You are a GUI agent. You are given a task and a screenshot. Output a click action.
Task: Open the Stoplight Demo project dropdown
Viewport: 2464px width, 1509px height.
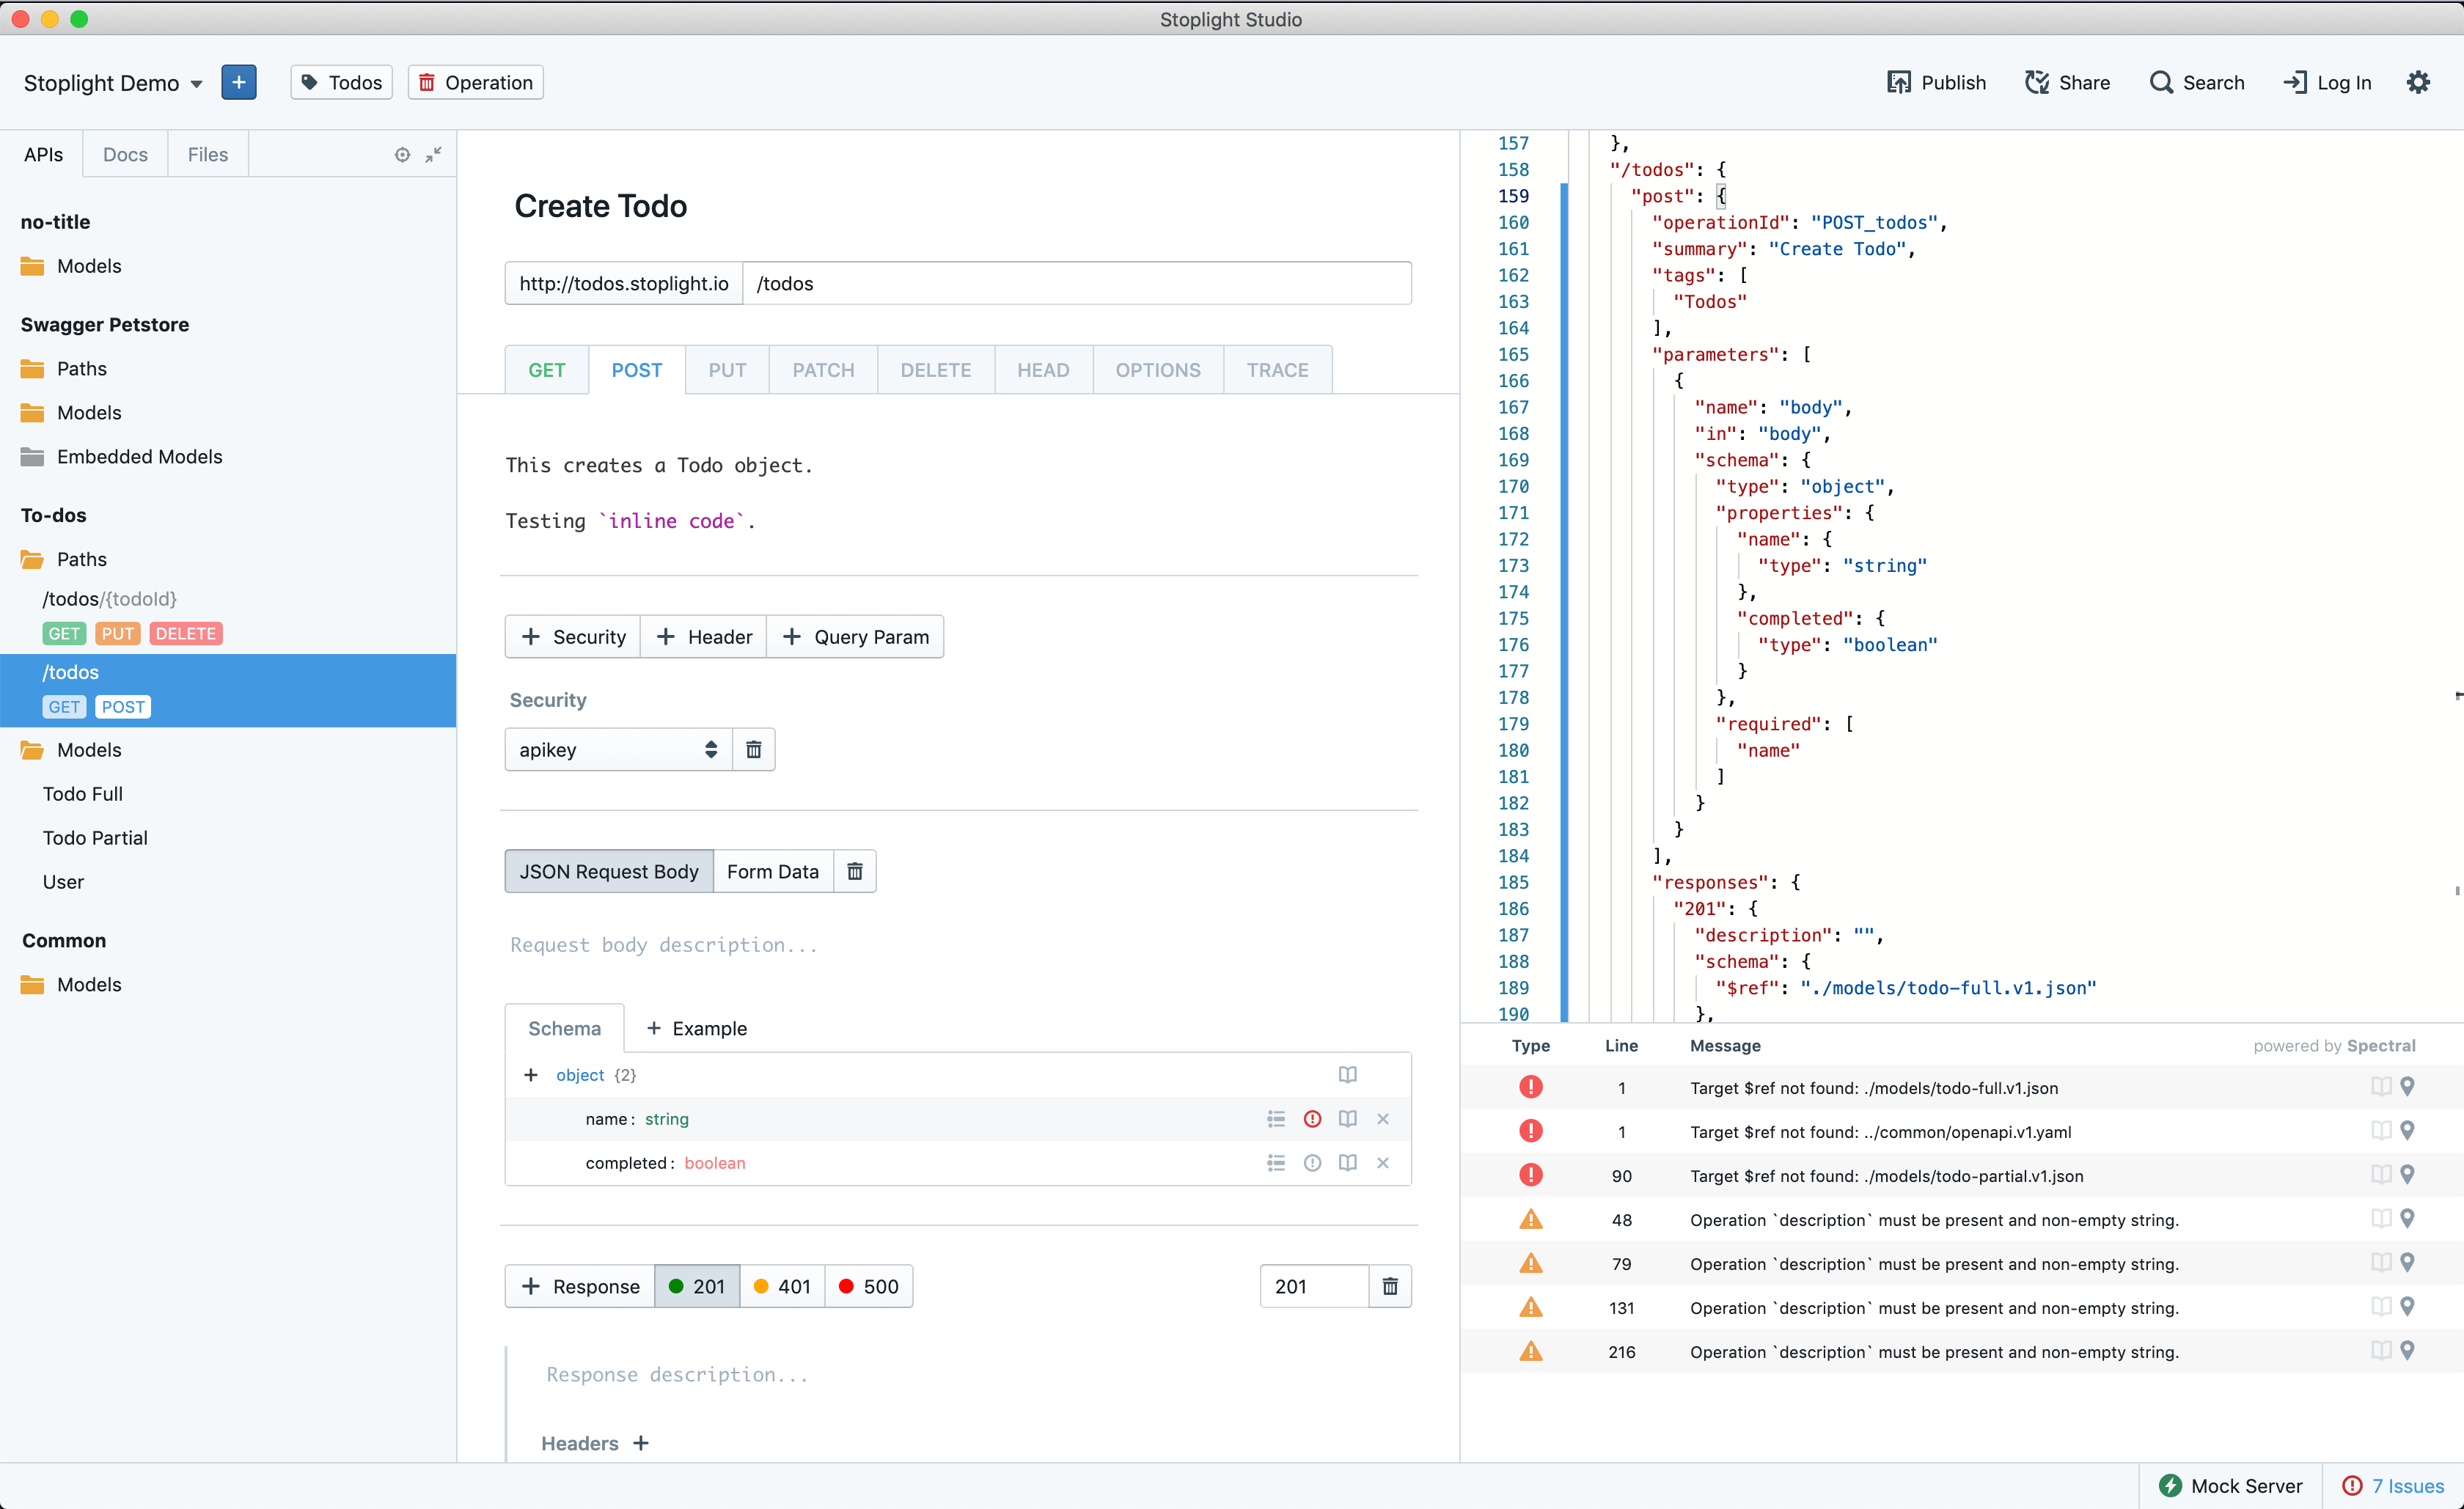point(113,83)
